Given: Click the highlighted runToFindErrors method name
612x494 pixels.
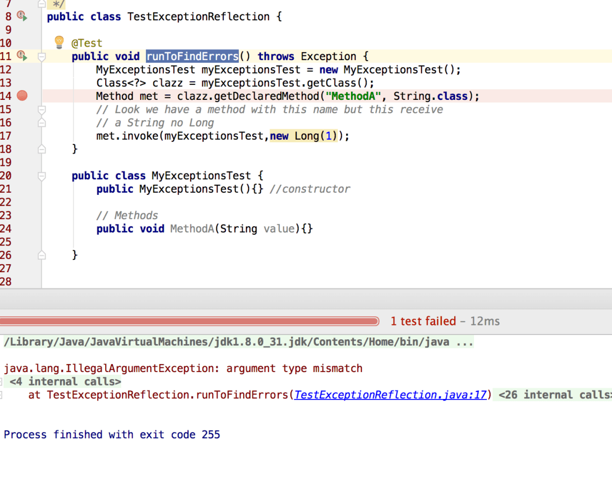Looking at the screenshot, I should [x=192, y=56].
